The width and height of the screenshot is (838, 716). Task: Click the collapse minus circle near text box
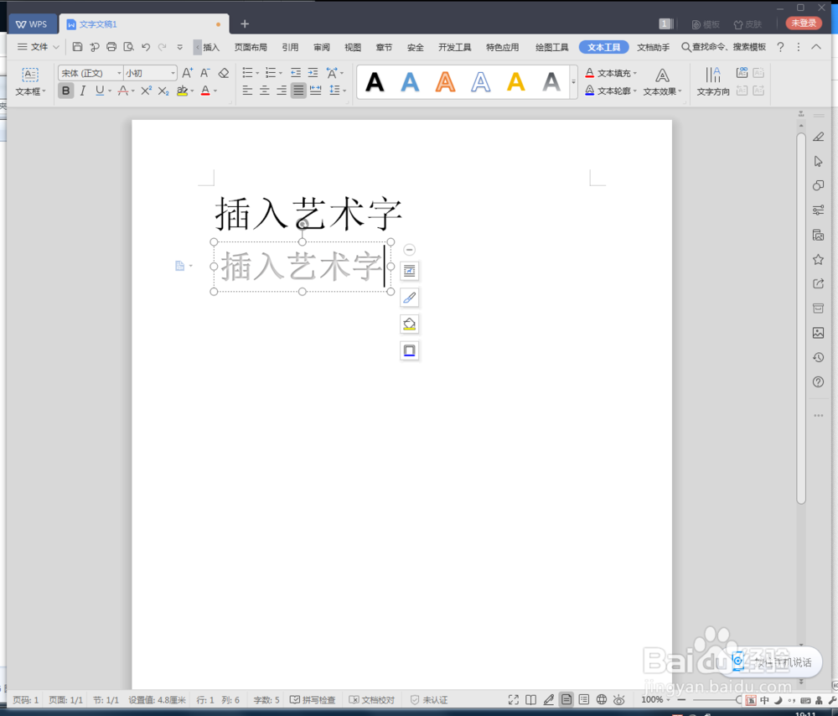pyautogui.click(x=410, y=250)
